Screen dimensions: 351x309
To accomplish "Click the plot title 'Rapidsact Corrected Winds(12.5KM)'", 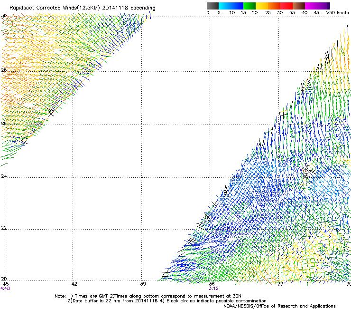I will [x=55, y=8].
